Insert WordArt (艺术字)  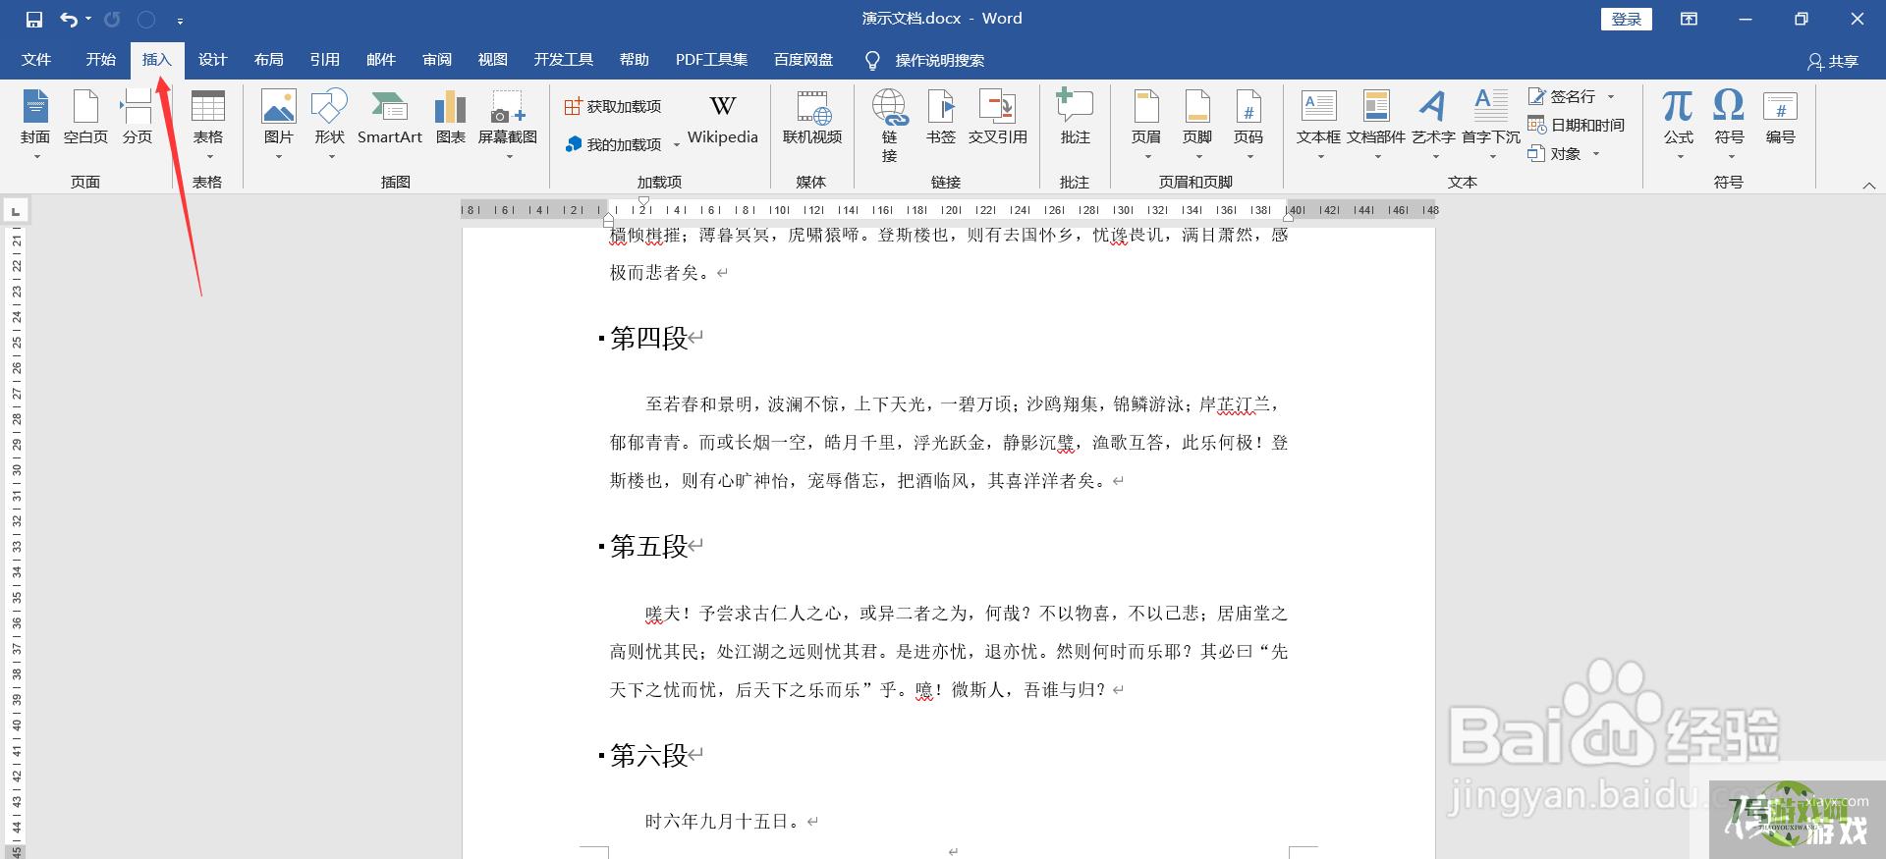pos(1433,123)
